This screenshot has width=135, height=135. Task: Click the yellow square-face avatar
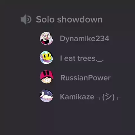click(x=46, y=58)
